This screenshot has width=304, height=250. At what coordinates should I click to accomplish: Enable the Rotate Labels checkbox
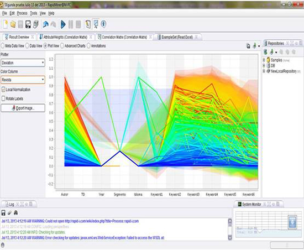(3, 98)
